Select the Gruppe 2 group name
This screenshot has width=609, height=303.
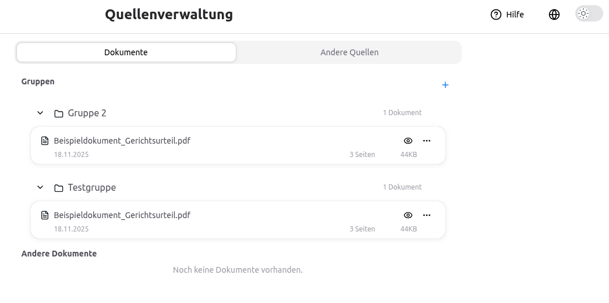pos(87,113)
